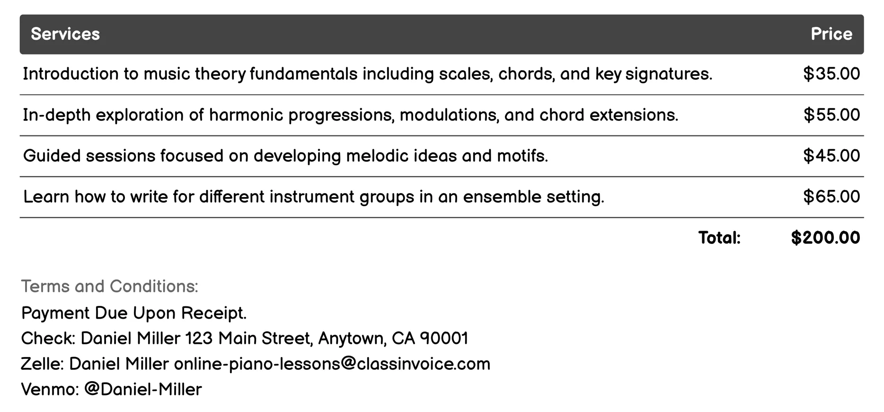884x412 pixels.
Task: Click the $55.00 price
Action: click(831, 115)
